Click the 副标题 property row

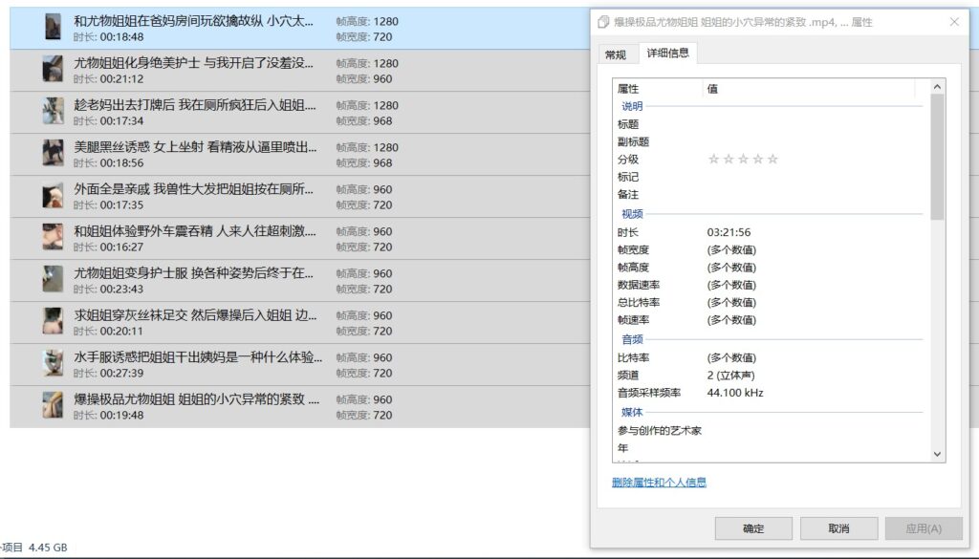[770, 141]
